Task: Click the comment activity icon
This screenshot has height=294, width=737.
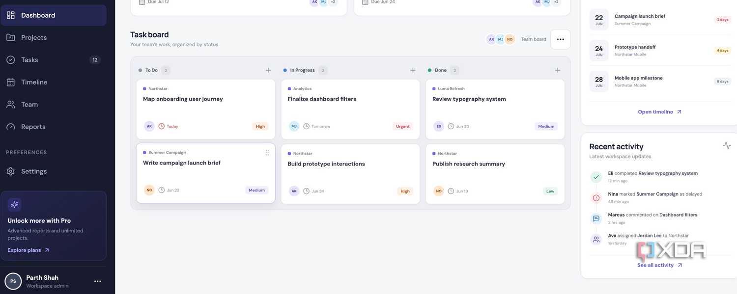Action: tap(596, 218)
